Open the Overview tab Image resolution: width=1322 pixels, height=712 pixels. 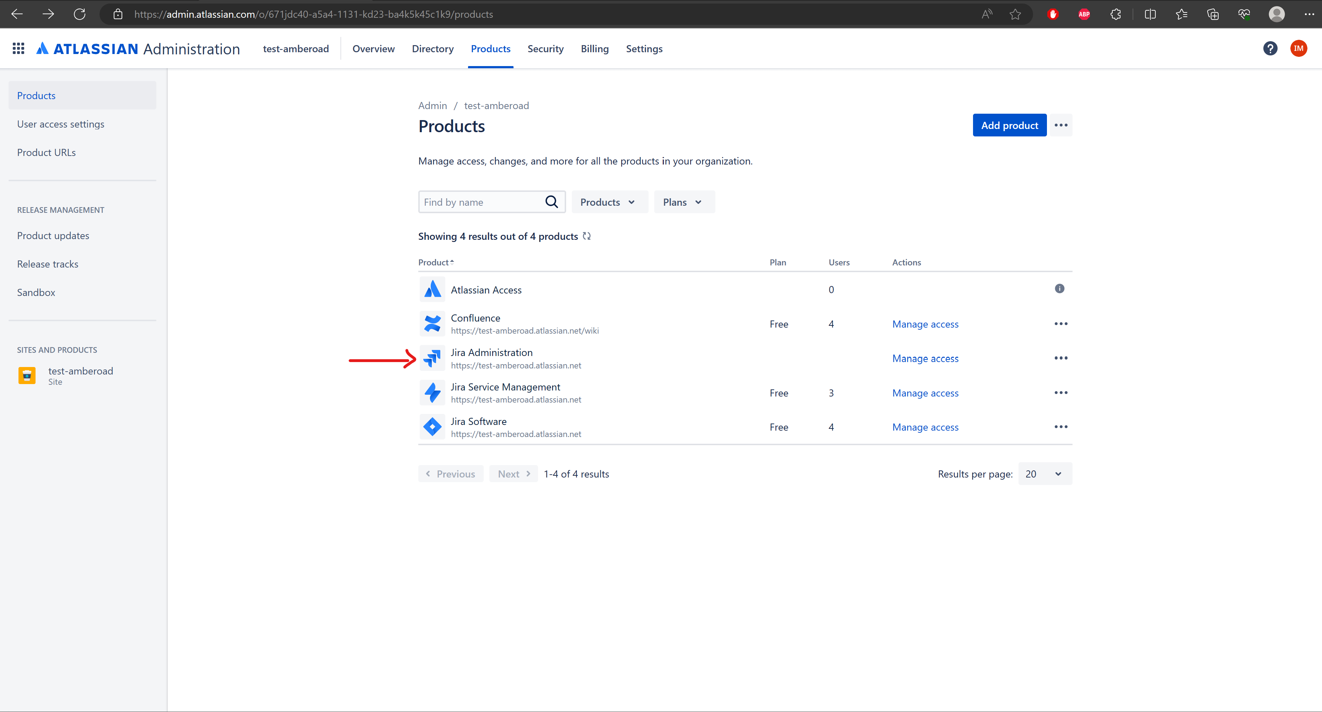373,49
